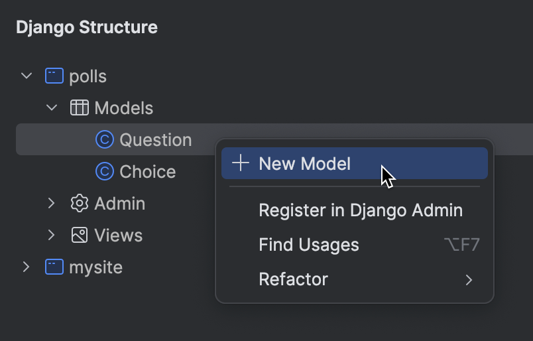This screenshot has width=533, height=341.
Task: Click the Models table icon
Action: [80, 108]
